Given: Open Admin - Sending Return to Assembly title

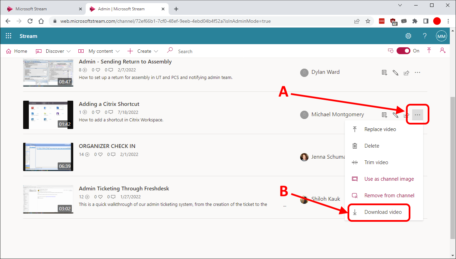Looking at the screenshot, I should [x=125, y=62].
